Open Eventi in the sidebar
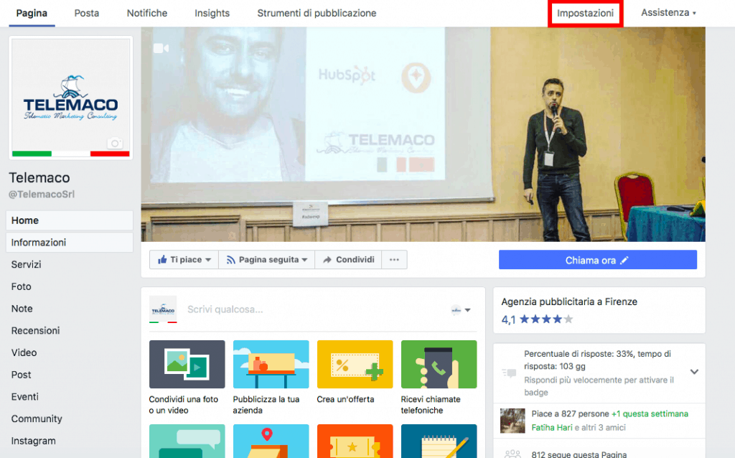Image resolution: width=735 pixels, height=458 pixels. [x=25, y=396]
